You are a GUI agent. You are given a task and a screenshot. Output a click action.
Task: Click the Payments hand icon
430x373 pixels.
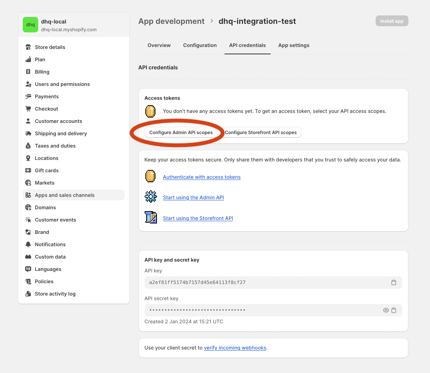pyautogui.click(x=28, y=96)
